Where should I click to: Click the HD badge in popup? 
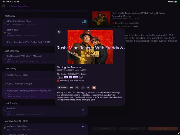coord(70,77)
